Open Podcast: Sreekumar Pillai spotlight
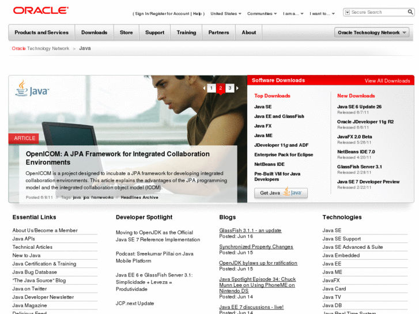 [x=154, y=257]
